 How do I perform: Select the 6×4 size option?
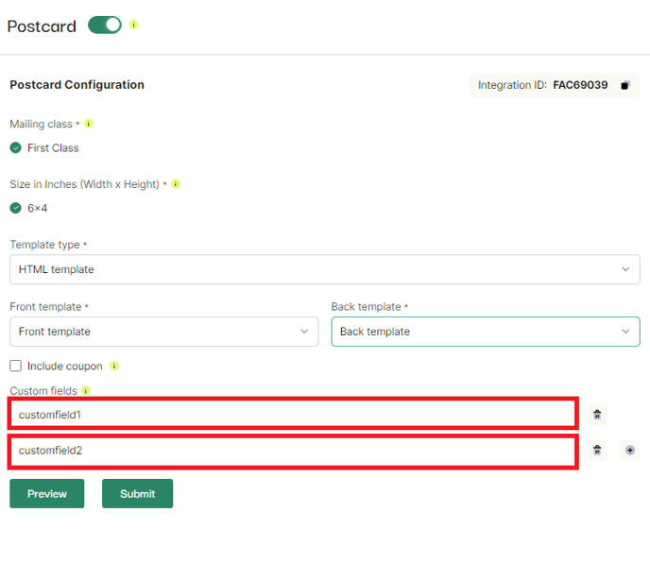16,208
